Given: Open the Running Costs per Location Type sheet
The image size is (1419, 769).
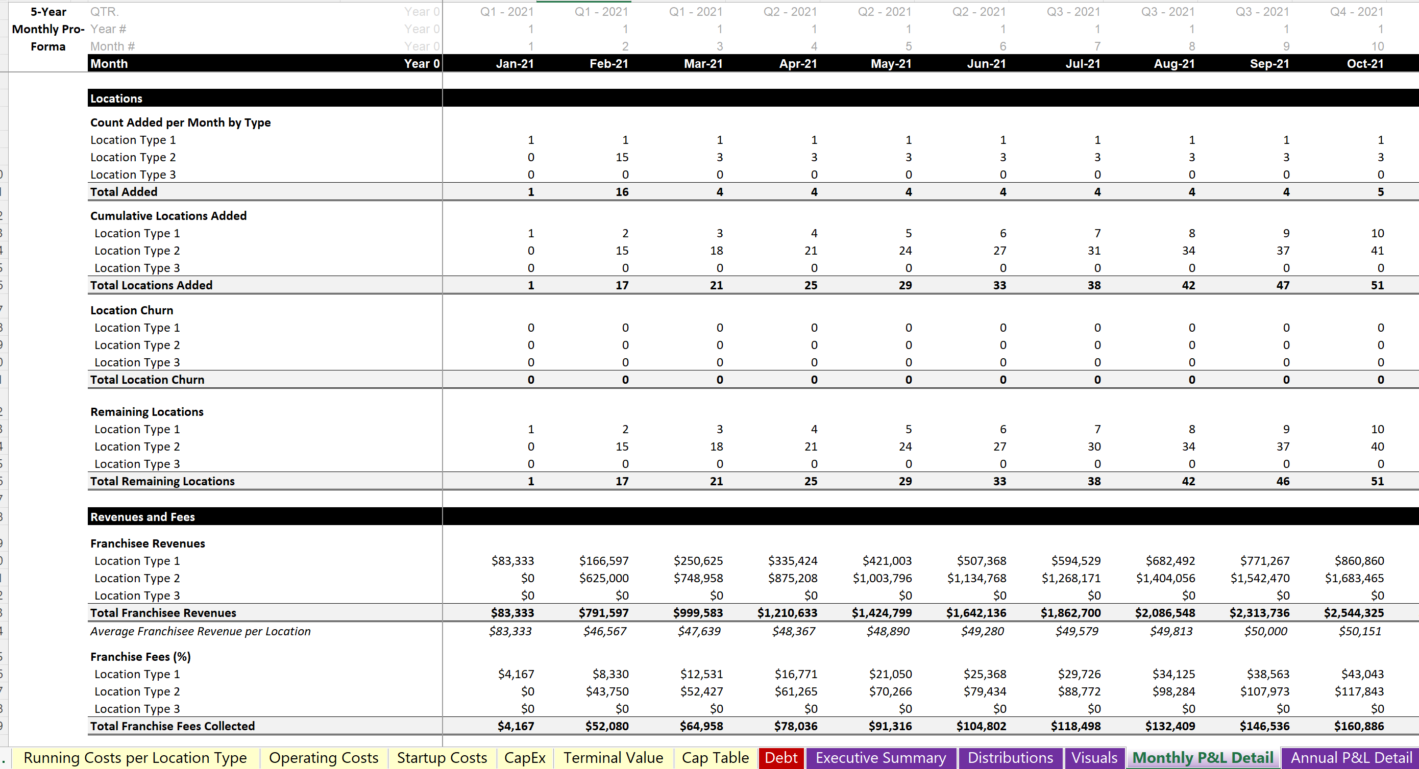Looking at the screenshot, I should point(135,758).
